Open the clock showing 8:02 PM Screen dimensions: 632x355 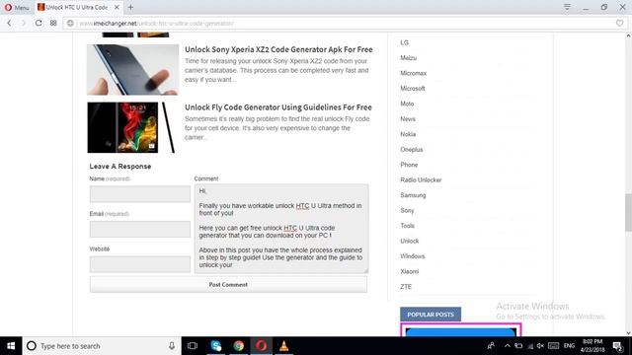click(x=592, y=346)
